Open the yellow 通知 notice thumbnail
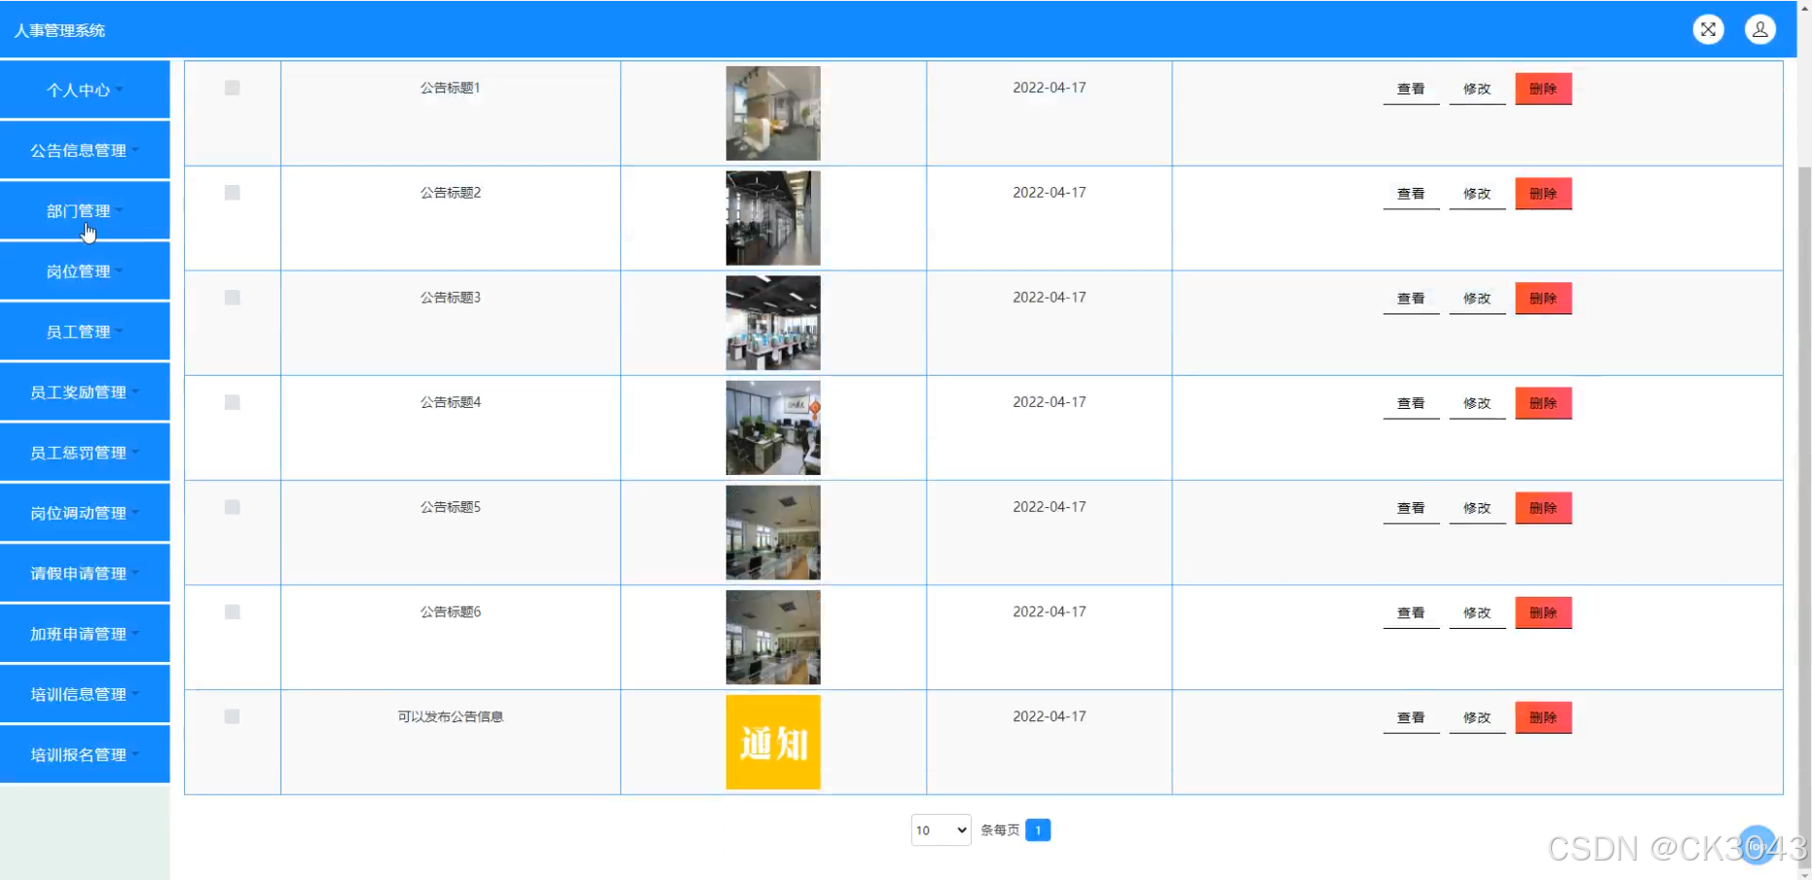Viewport: 1812px width, 880px height. (773, 742)
